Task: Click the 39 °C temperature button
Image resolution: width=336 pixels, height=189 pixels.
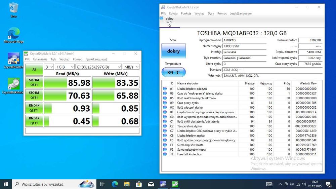Action: [x=174, y=72]
